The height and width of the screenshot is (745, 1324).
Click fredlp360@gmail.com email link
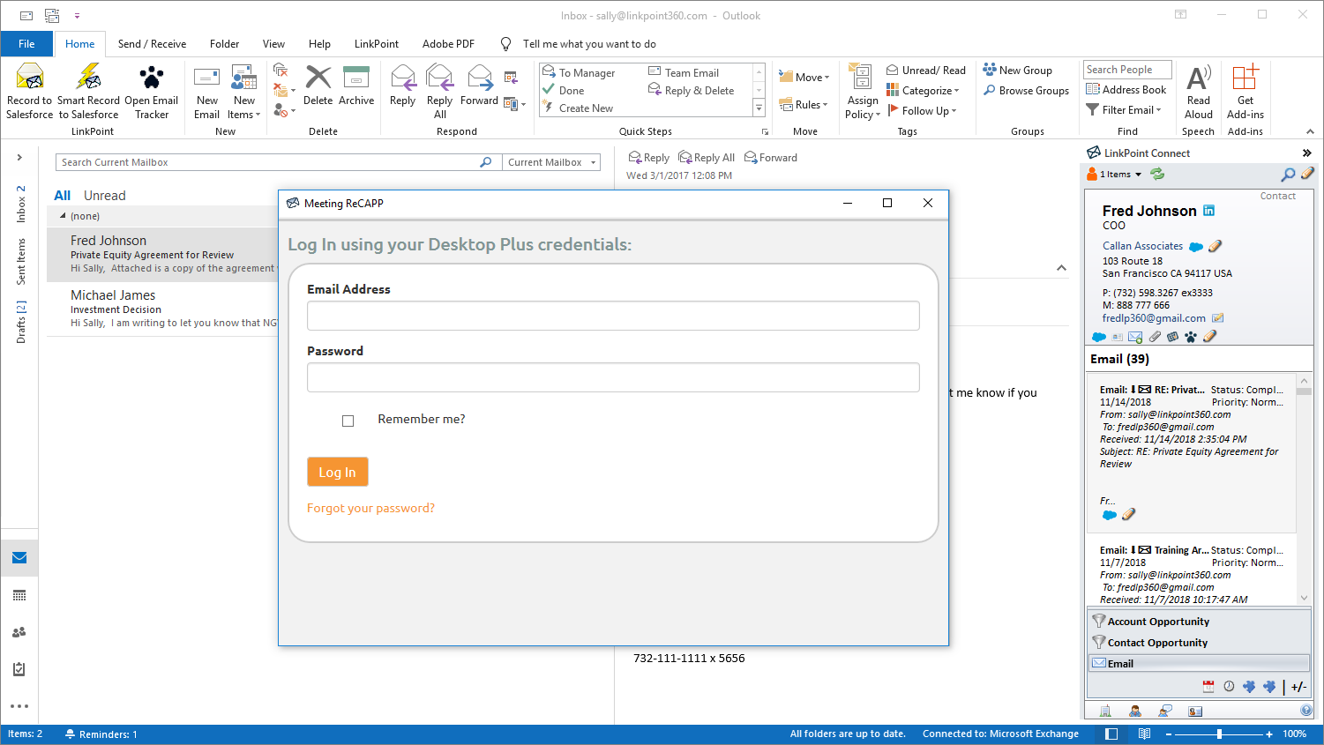pyautogui.click(x=1154, y=318)
